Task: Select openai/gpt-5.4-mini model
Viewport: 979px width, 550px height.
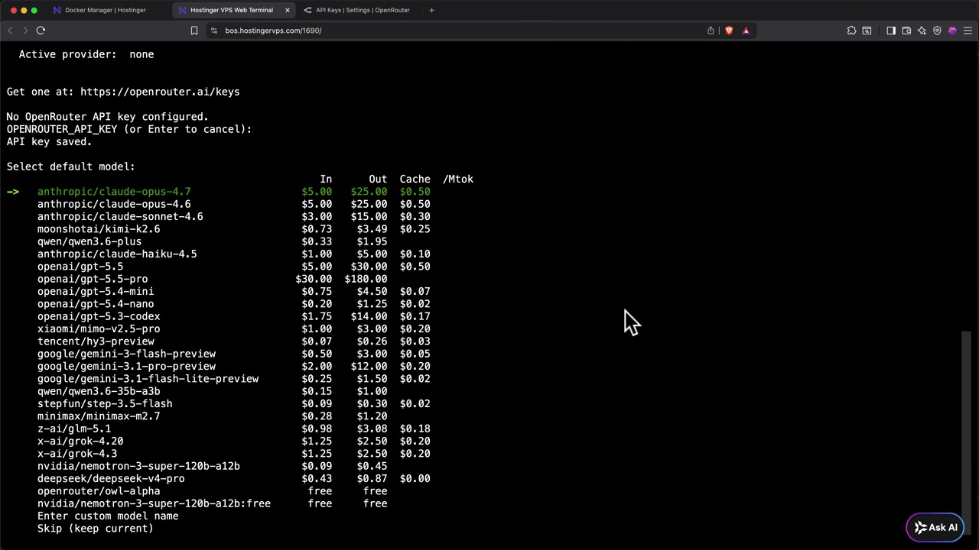Action: 96,291
